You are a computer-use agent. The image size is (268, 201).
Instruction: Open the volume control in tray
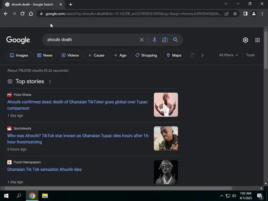click(x=234, y=196)
